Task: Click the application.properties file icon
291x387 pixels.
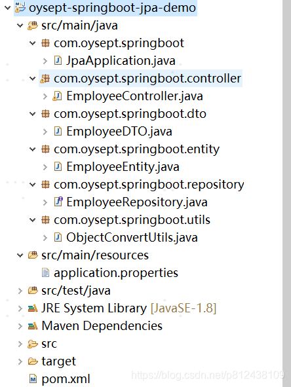Action: (x=45, y=272)
